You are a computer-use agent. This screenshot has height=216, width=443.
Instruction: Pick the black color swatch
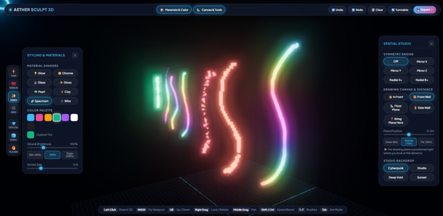[x=31, y=126]
